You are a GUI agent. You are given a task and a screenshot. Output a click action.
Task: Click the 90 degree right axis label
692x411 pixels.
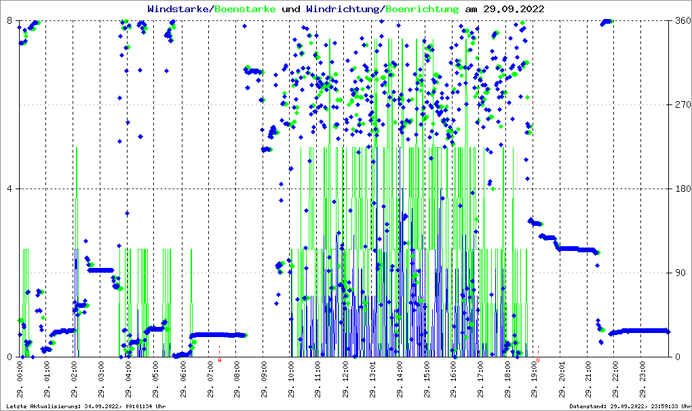coord(680,273)
